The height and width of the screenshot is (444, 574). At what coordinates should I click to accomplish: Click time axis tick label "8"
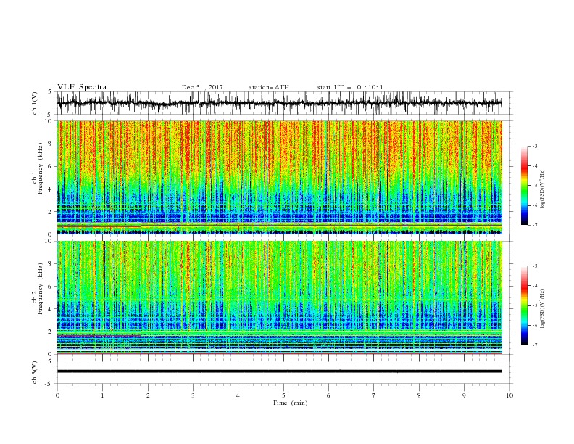coord(419,395)
